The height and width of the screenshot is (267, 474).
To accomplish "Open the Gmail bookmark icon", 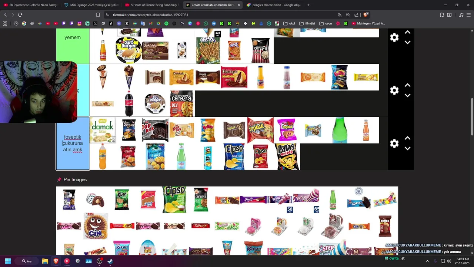I will (x=150, y=23).
